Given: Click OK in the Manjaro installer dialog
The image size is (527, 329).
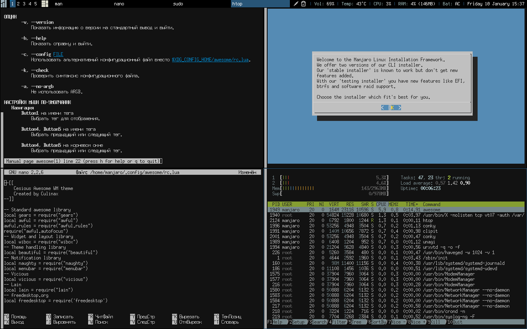Looking at the screenshot, I should [x=391, y=108].
